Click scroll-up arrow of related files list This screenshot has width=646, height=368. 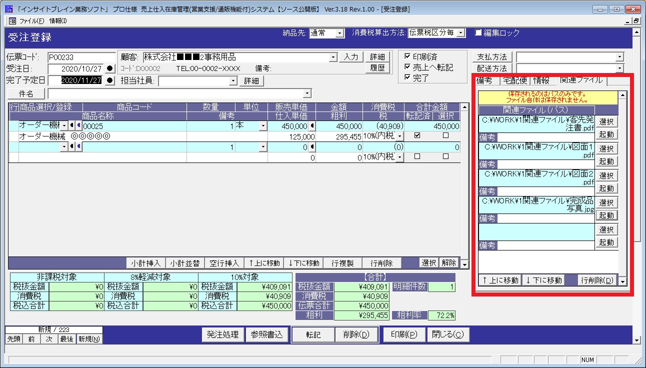[622, 95]
